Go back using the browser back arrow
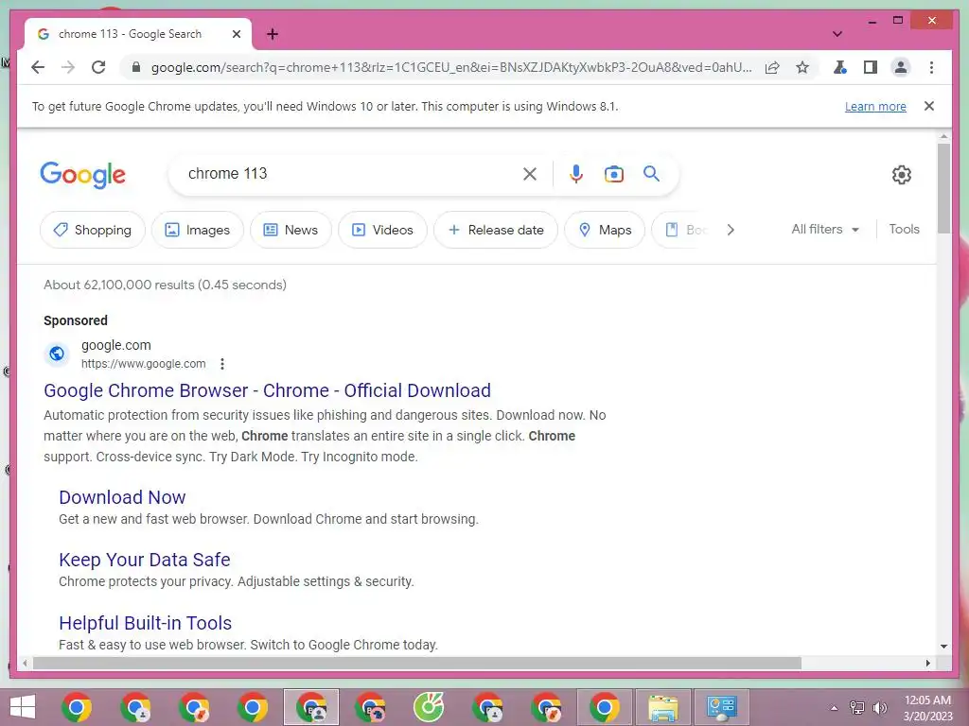 point(38,67)
